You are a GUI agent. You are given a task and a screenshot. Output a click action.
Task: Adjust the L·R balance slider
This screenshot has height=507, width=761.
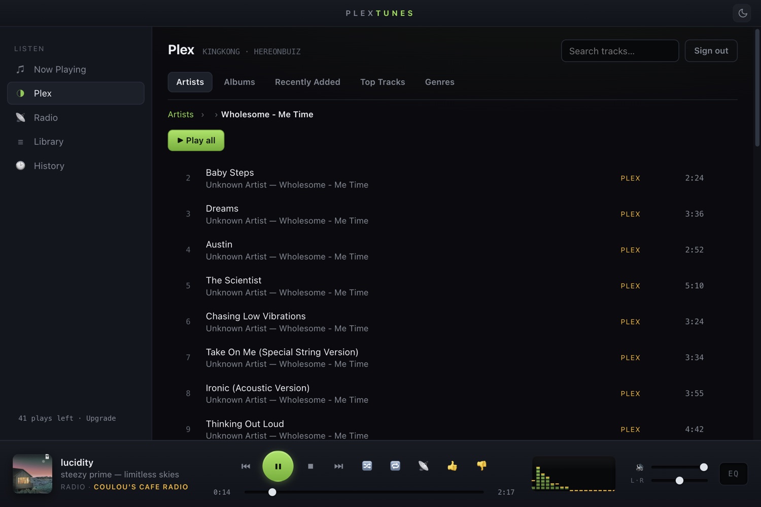coord(679,480)
